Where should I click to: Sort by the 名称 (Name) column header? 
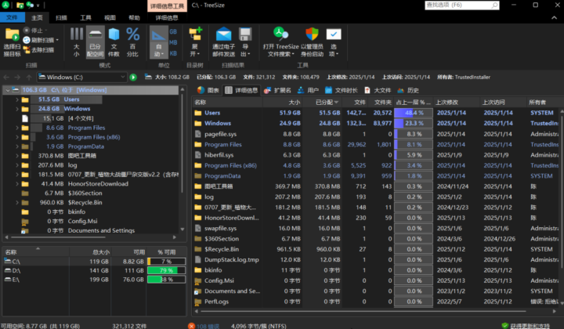tap(228, 102)
